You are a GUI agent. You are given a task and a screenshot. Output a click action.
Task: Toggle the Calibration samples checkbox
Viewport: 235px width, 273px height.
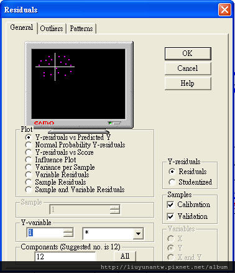click(170, 205)
